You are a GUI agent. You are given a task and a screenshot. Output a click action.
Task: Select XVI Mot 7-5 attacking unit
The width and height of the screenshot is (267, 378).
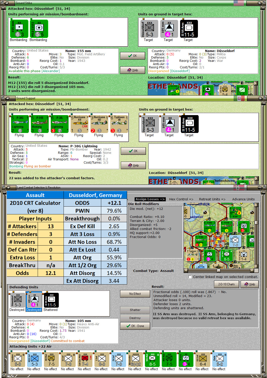pyautogui.click(x=169, y=360)
